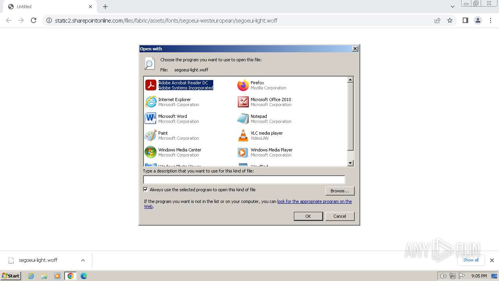The image size is (499, 281).
Task: Choose the Firefox program icon
Action: 243,85
